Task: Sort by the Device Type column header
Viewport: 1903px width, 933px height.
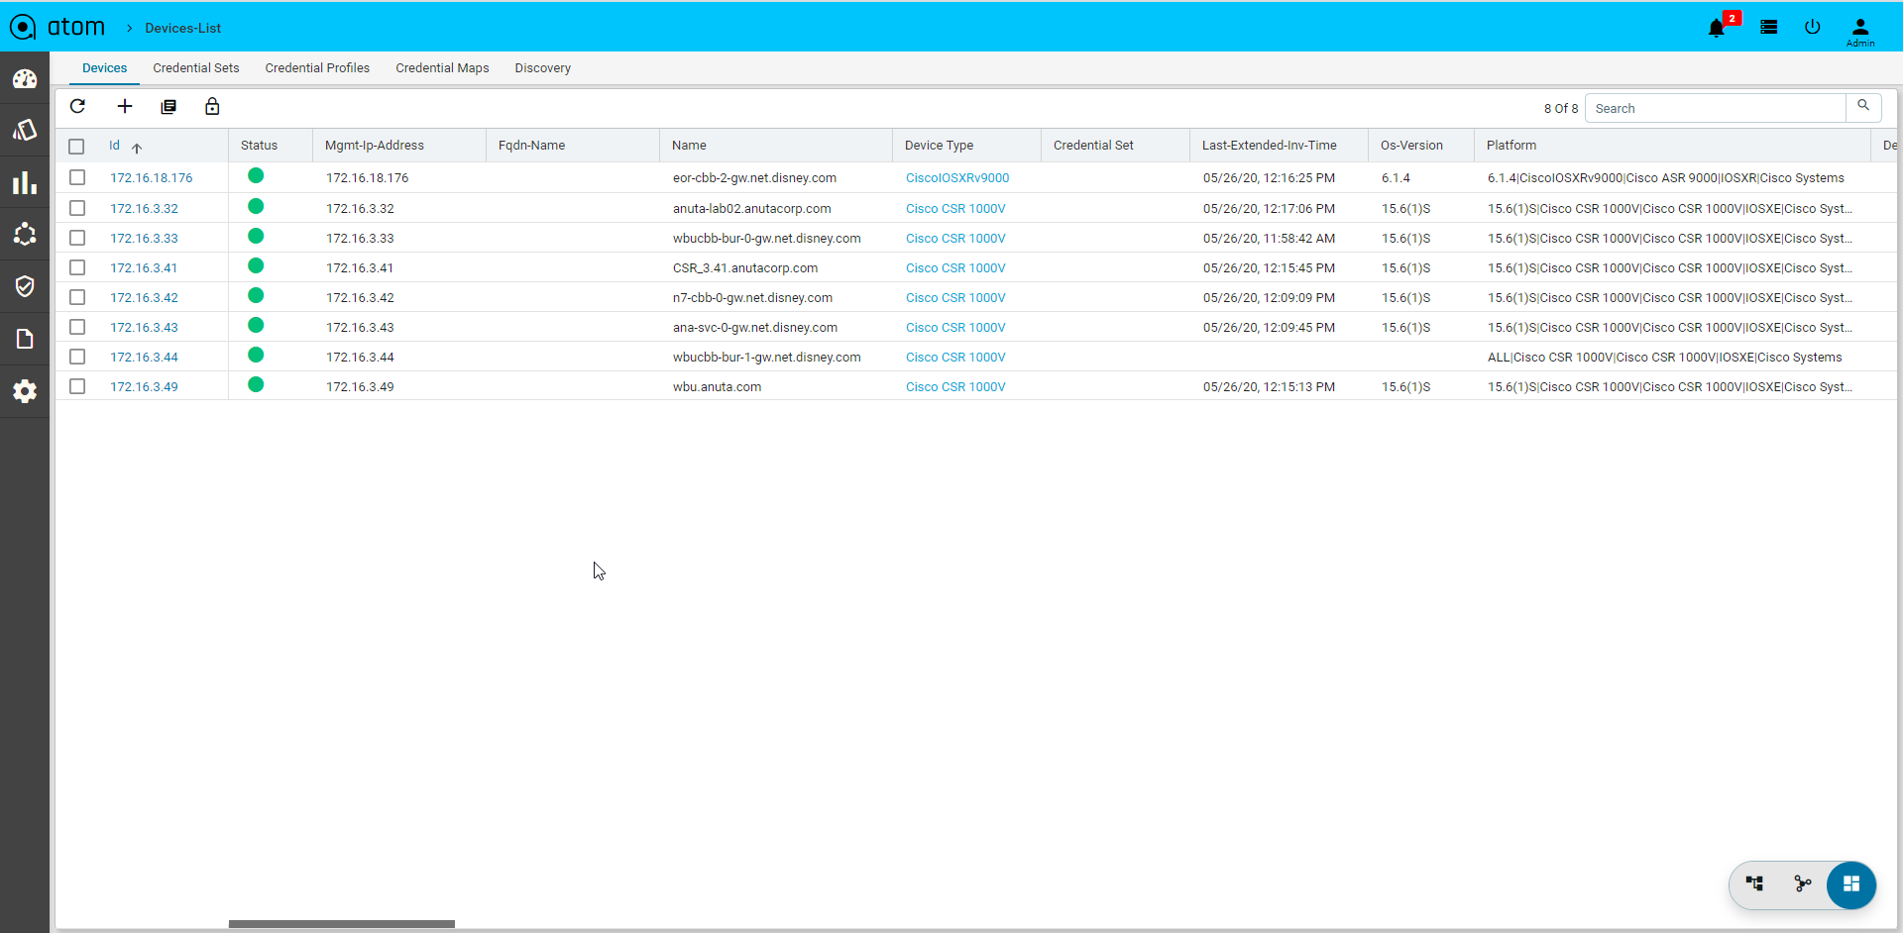Action: tap(939, 146)
